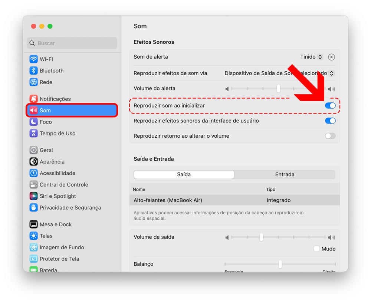Maximize the settings window with green button
Screen dimensions: 371x302
coord(50,26)
